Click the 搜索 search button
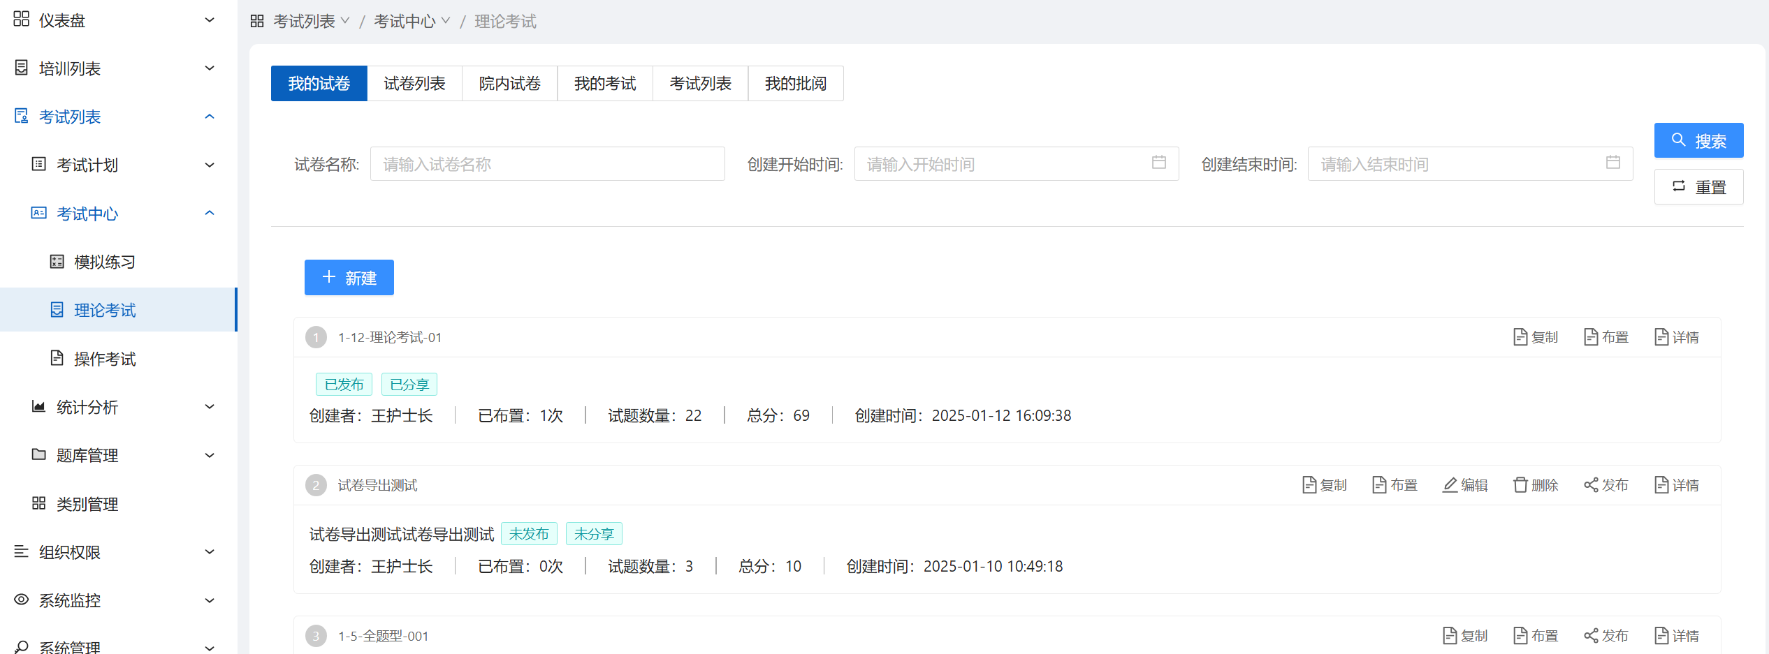This screenshot has height=654, width=1769. click(x=1698, y=141)
